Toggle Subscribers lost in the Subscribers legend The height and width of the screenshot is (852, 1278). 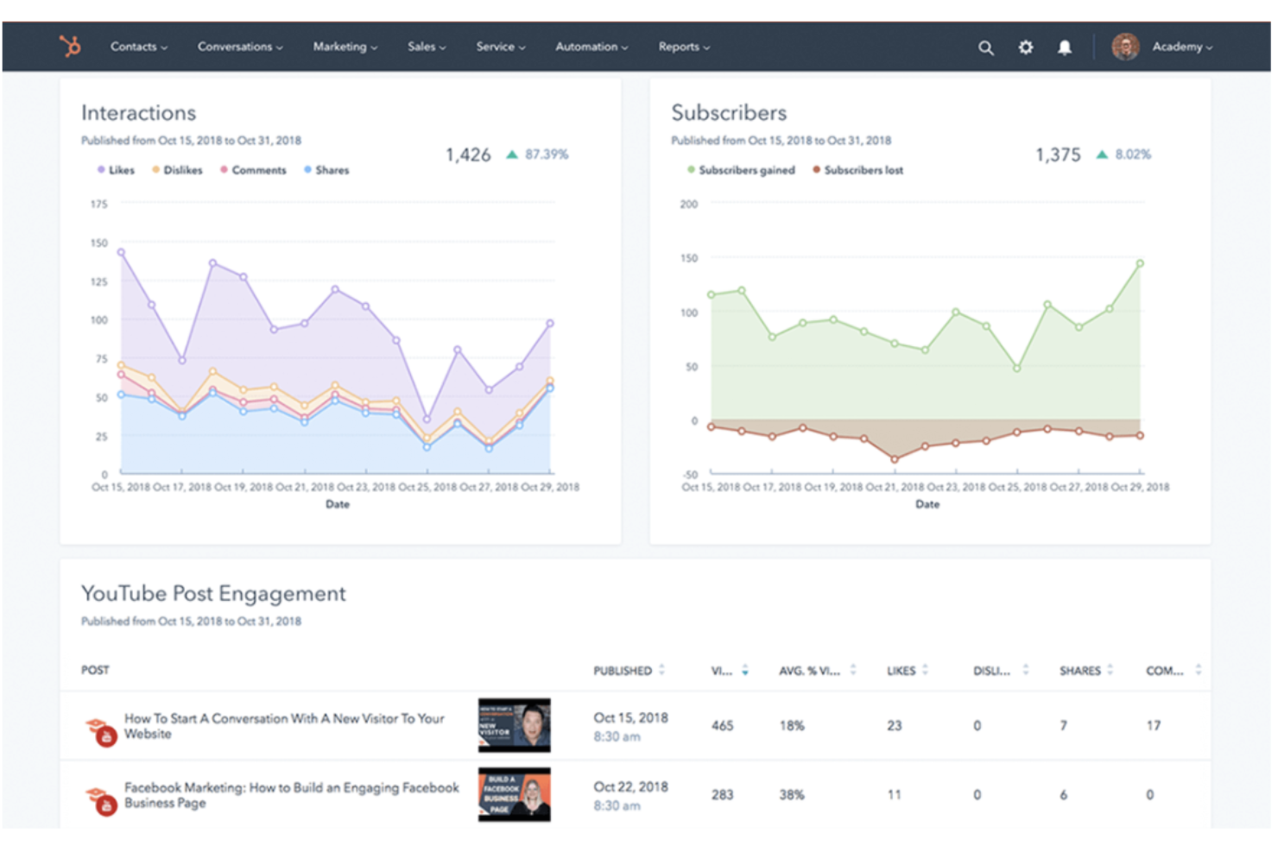(858, 170)
